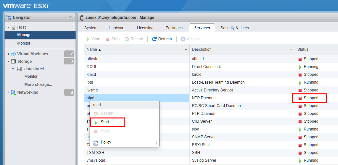Click the Virtual Machines icon in Navigator
The width and height of the screenshot is (338, 165).
click(13, 54)
